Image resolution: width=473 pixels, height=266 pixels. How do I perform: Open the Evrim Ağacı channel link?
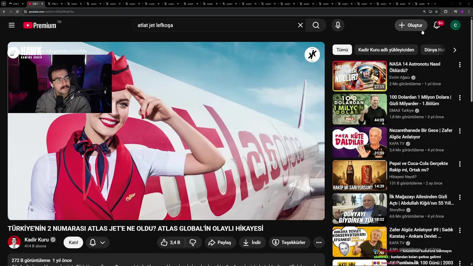pyautogui.click(x=399, y=78)
